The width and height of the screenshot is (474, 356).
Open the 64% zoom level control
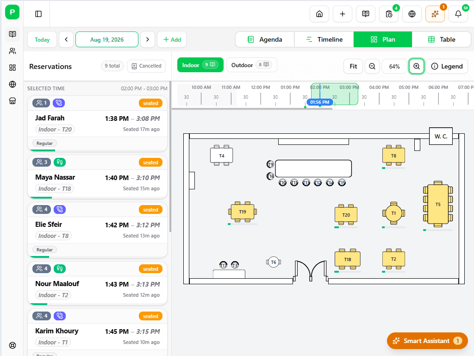394,66
